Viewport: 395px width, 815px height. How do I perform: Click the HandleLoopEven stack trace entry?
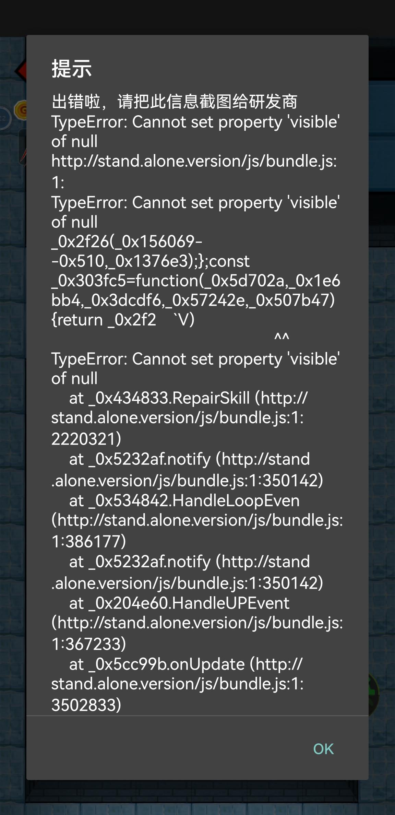tap(197, 521)
